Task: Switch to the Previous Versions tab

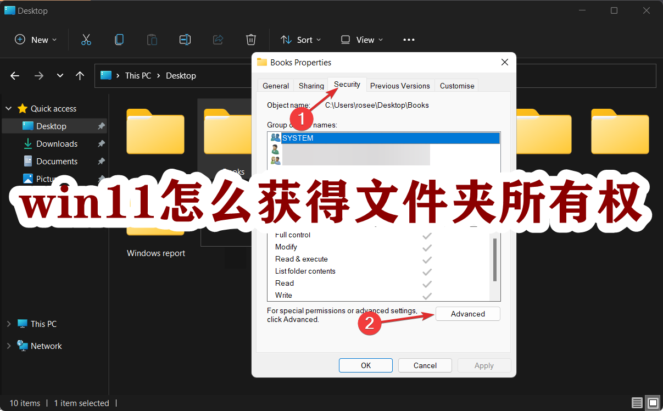Action: coord(400,86)
